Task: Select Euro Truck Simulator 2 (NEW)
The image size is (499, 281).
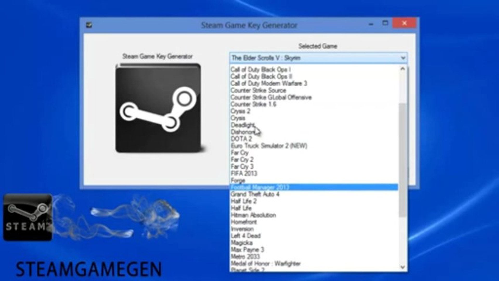Action: click(x=269, y=146)
